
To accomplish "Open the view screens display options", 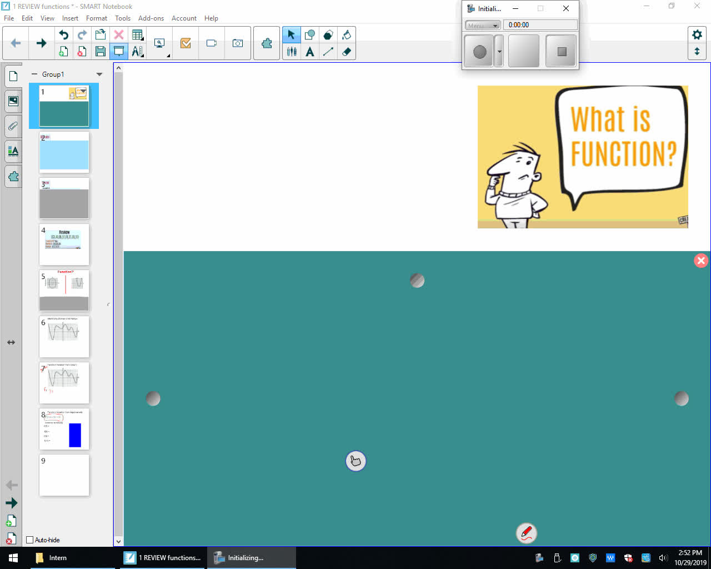I will [x=160, y=43].
